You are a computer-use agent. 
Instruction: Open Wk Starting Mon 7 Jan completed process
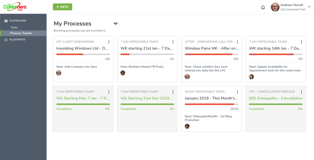(x=83, y=98)
